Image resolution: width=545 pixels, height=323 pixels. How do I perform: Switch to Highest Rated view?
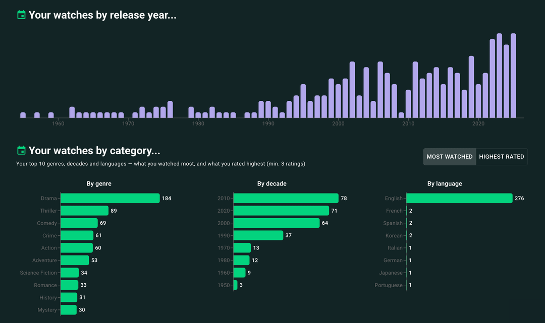[x=501, y=157]
